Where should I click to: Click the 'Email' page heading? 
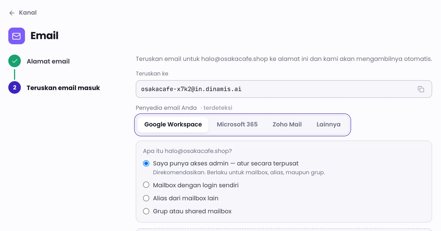coord(44,36)
